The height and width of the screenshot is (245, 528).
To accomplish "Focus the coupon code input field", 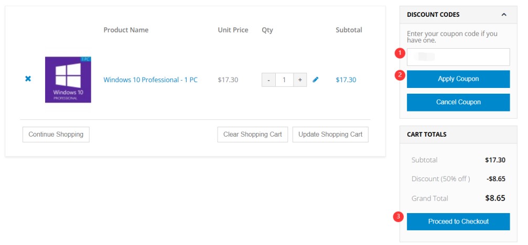I will 458,57.
